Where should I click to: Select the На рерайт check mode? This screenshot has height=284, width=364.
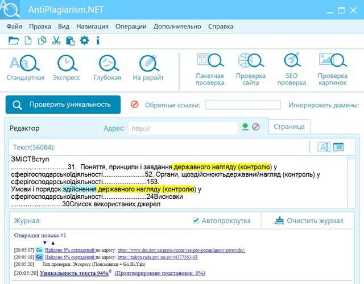tap(148, 68)
